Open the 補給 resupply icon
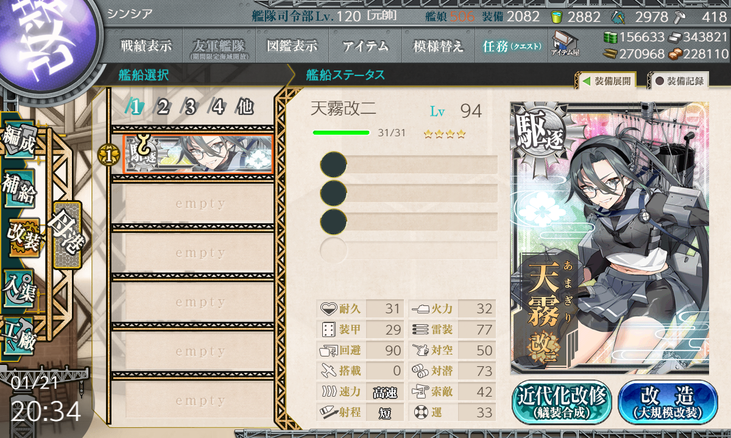This screenshot has width=731, height=438. (18, 189)
